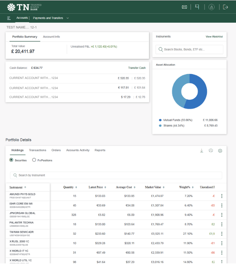
Task: Click the Transfer Cash link
Action: click(x=137, y=68)
